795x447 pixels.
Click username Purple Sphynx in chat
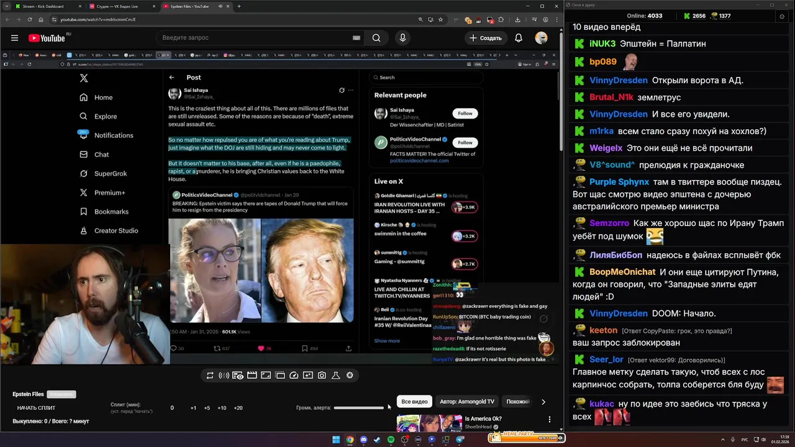click(619, 182)
